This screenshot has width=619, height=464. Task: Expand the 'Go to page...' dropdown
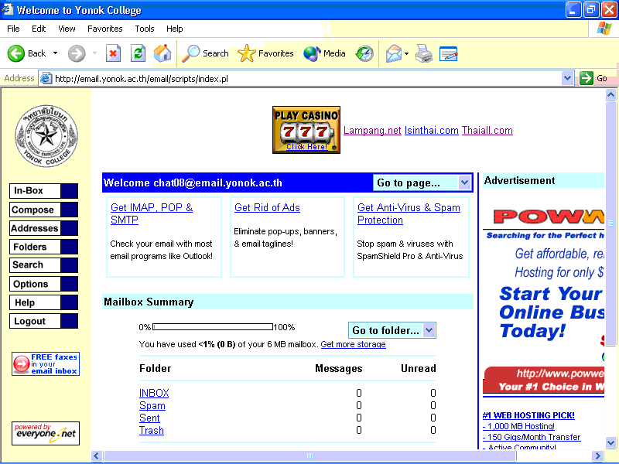tap(464, 183)
